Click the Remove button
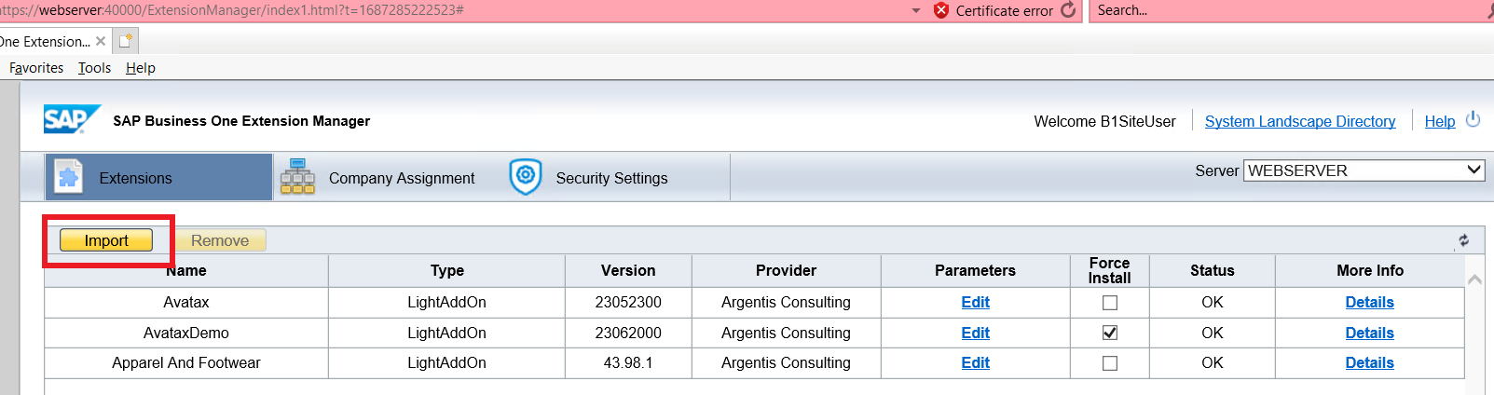The image size is (1494, 395). tap(220, 240)
